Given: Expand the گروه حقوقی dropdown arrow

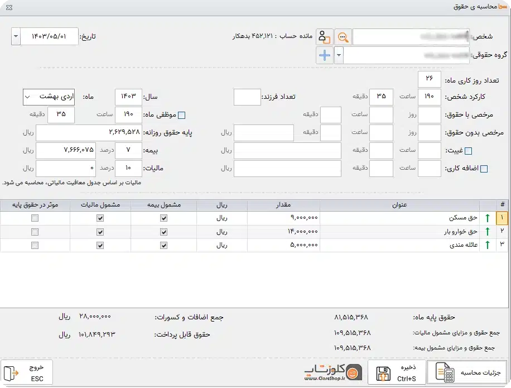Looking at the screenshot, I should (x=339, y=55).
